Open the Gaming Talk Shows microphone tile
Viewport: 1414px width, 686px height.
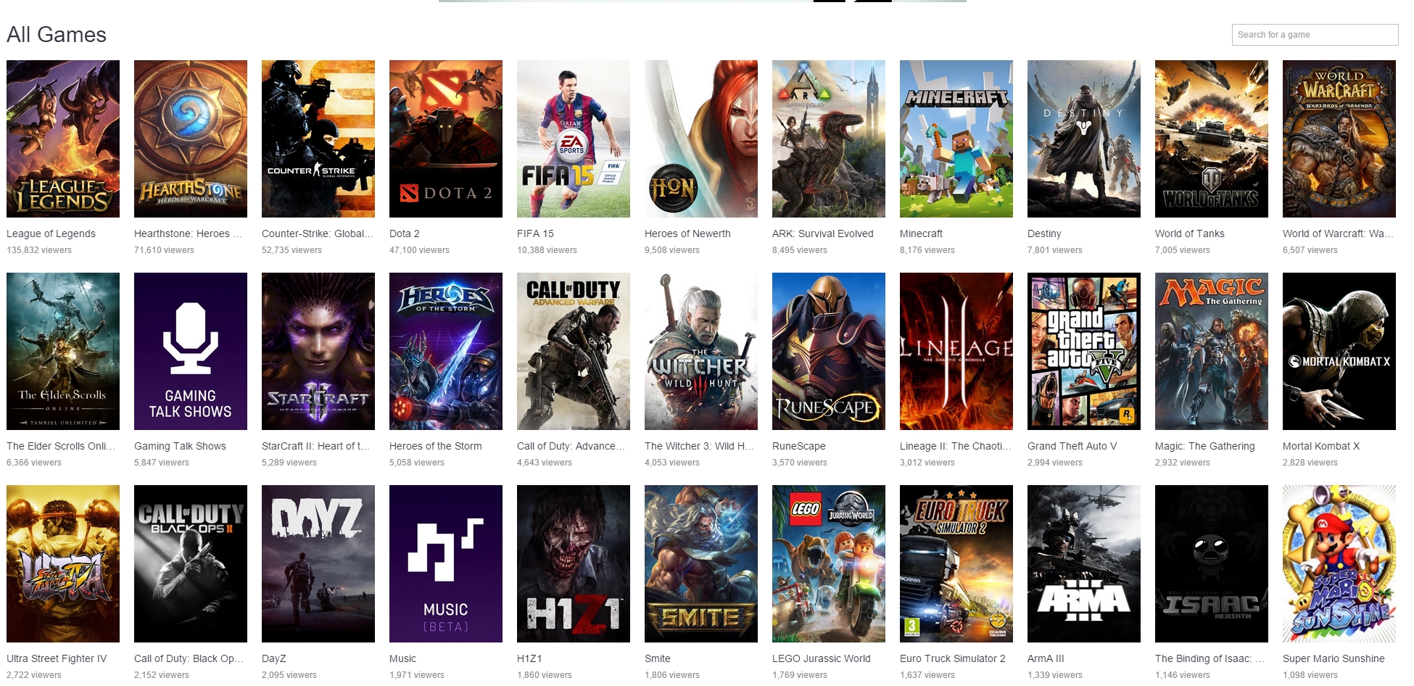[x=191, y=351]
